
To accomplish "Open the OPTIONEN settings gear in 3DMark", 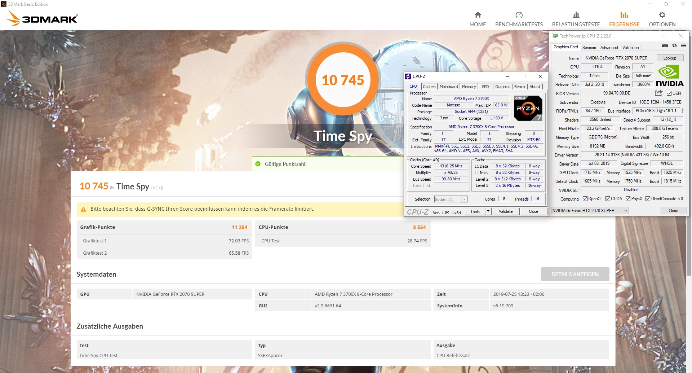I will point(662,19).
